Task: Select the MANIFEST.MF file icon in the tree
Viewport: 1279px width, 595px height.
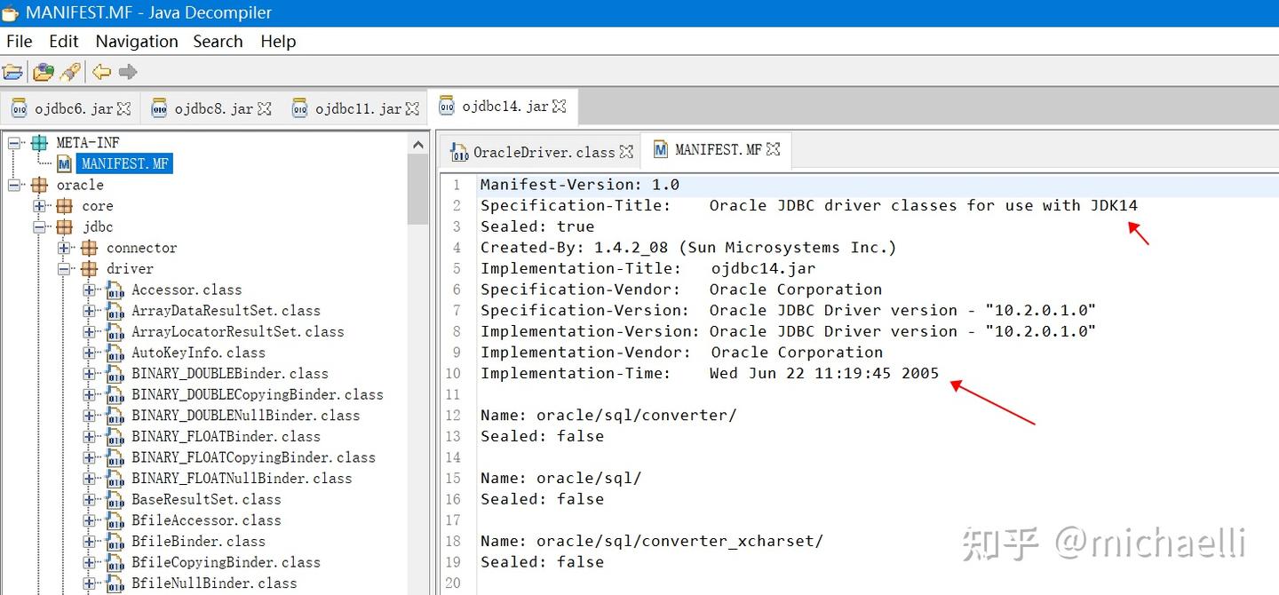Action: pyautogui.click(x=63, y=163)
